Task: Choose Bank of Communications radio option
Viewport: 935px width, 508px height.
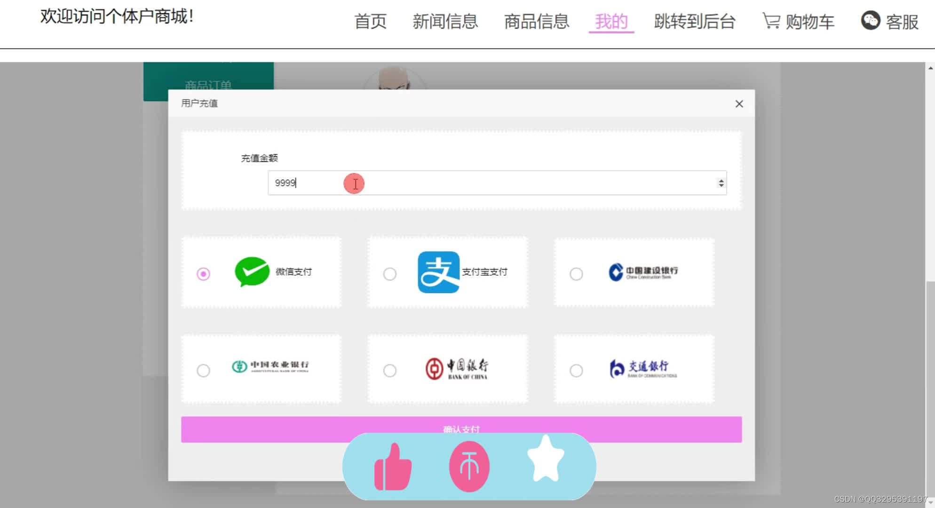Action: point(576,371)
